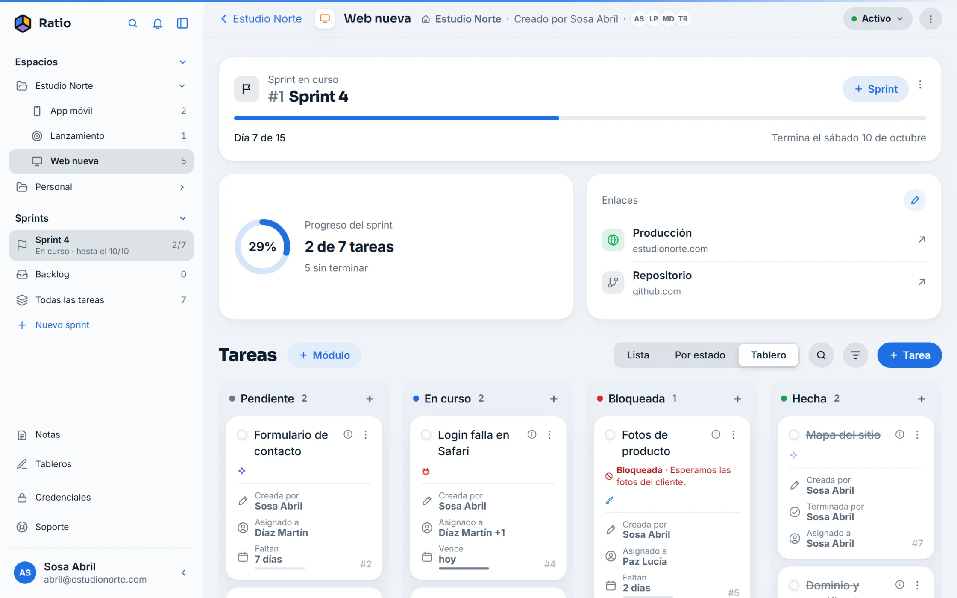The width and height of the screenshot is (957, 598).
Task: Collapse the Sprints section
Action: [x=183, y=218]
